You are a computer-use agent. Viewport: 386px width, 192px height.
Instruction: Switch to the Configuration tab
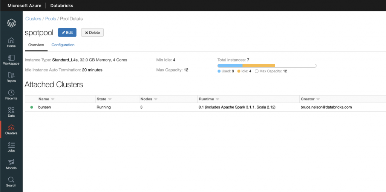click(63, 45)
